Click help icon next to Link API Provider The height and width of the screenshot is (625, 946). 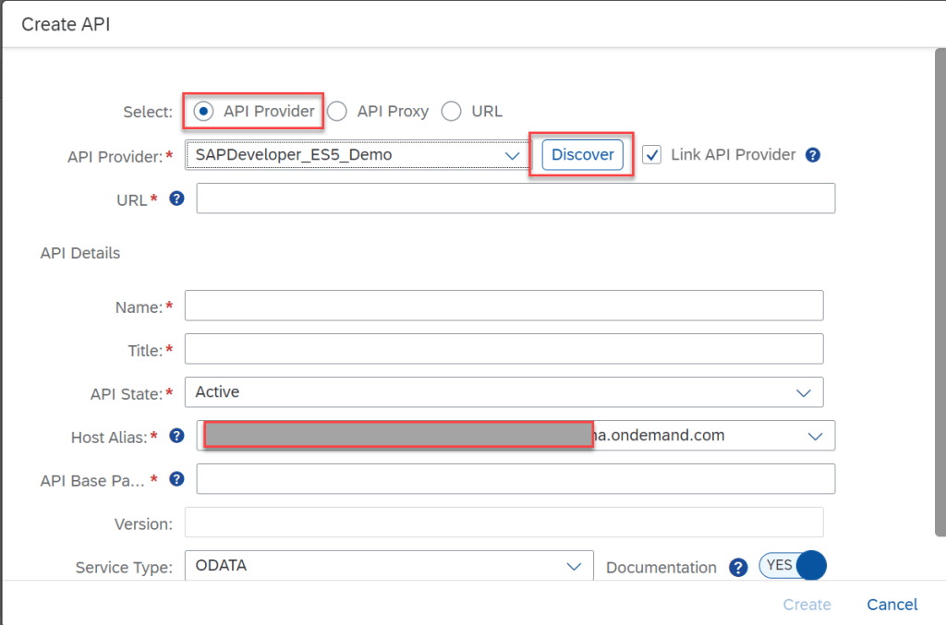[x=813, y=155]
